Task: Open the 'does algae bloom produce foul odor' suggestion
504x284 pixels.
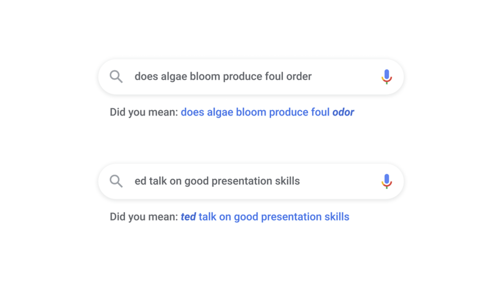Action: [267, 112]
